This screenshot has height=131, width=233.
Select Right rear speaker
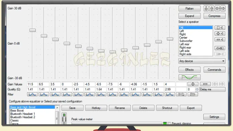click(196, 47)
